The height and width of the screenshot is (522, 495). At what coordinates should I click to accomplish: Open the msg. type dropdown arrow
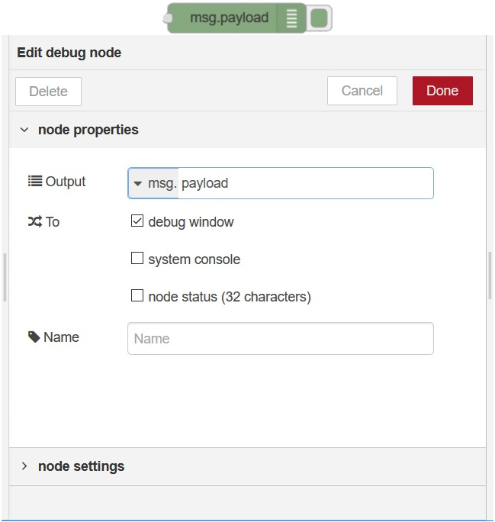pyautogui.click(x=138, y=184)
